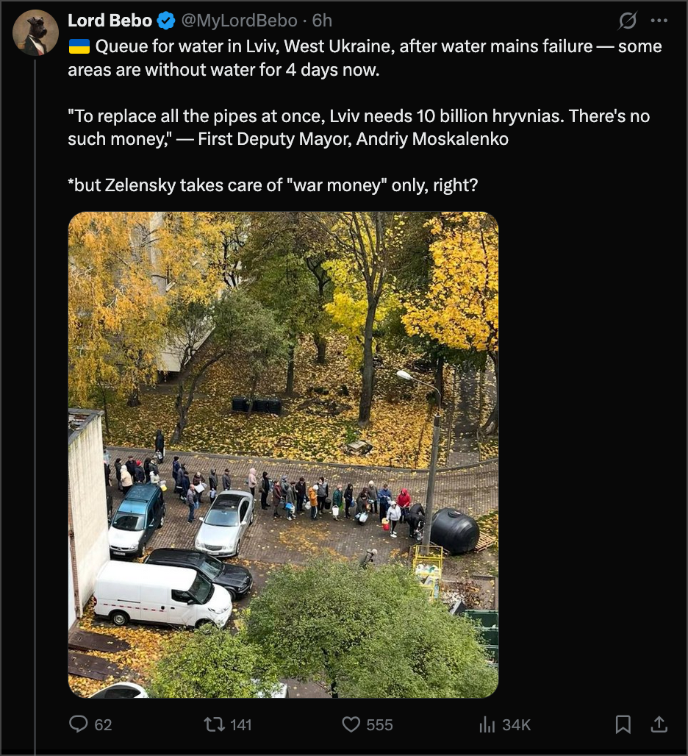Open the share upload icon
The height and width of the screenshot is (756, 688).
coord(659,724)
